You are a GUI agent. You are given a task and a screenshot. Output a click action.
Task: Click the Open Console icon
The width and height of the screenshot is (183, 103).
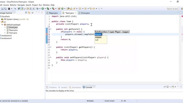tap(173, 87)
